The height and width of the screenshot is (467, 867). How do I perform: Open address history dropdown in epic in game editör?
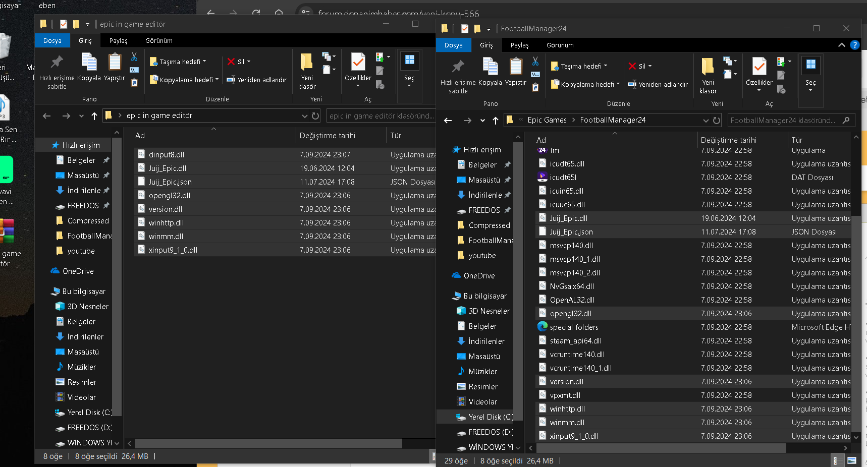(305, 115)
